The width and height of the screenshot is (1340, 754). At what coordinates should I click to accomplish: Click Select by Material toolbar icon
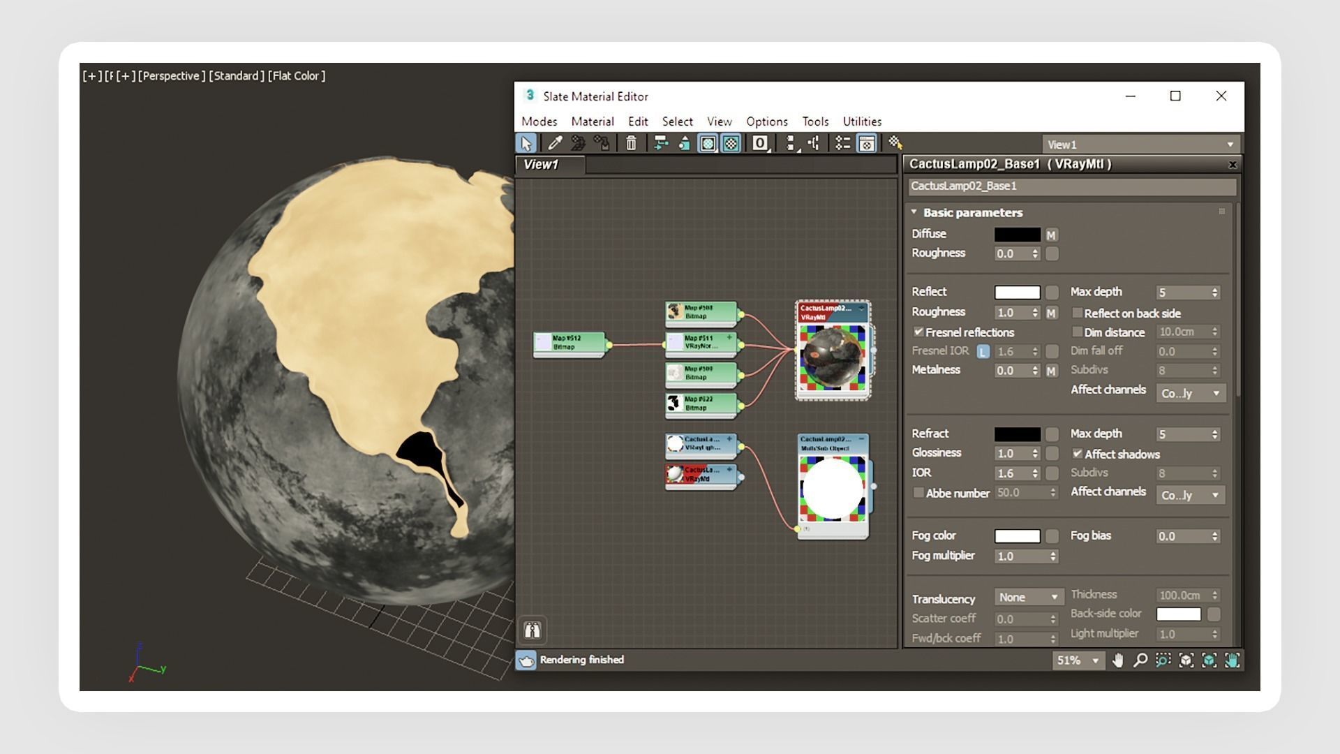(895, 143)
